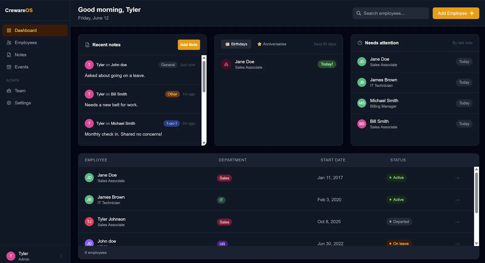This screenshot has width=485, height=263.
Task: Click the MS avatar for Michael Smith
Action: (362, 103)
